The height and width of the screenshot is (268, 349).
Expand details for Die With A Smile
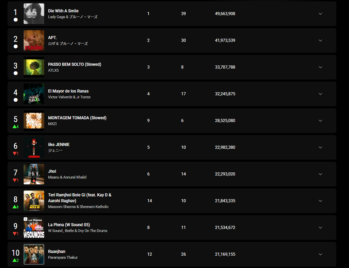point(320,14)
